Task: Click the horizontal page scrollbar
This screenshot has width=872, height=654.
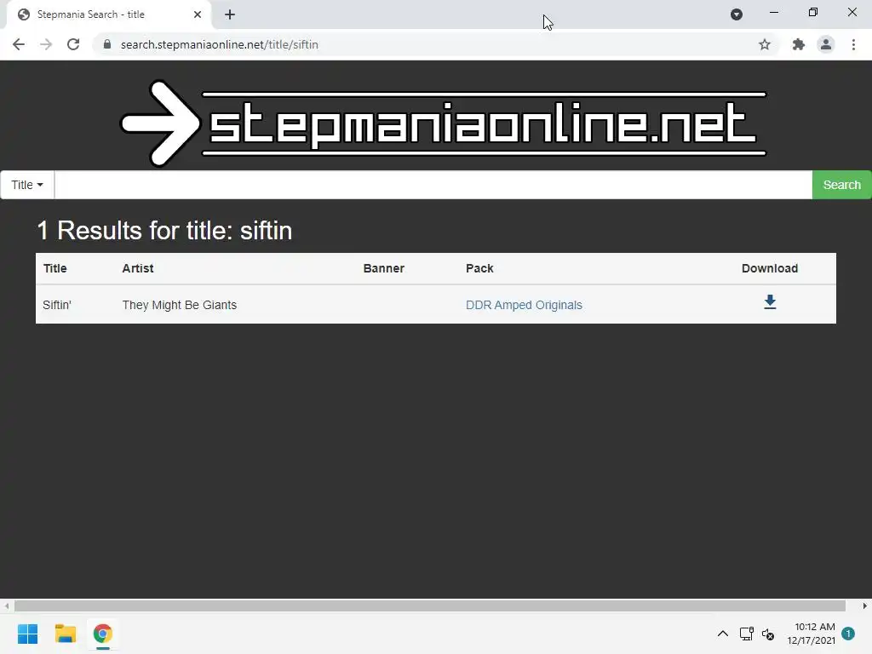Action: tap(429, 605)
